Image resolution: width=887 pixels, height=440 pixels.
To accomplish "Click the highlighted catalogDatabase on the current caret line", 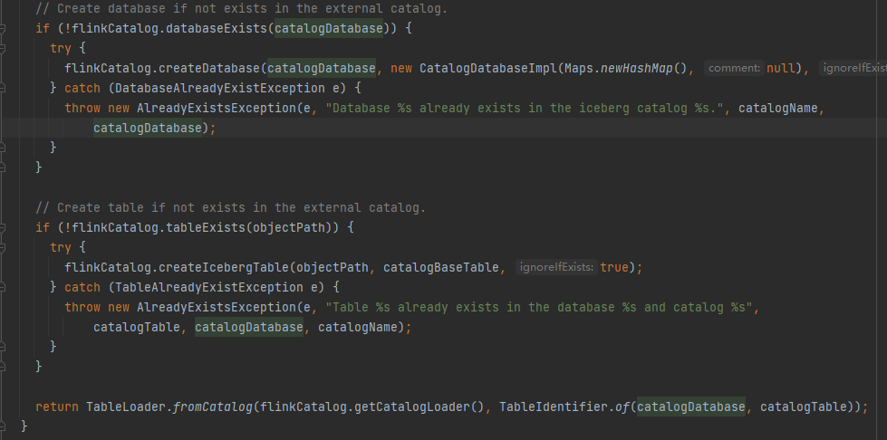I will tap(148, 128).
